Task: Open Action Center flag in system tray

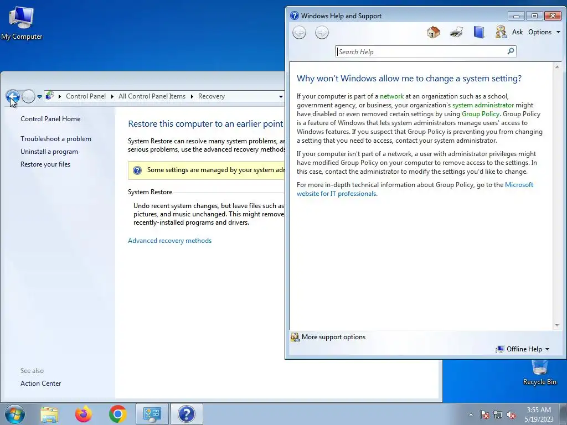Action: 484,414
